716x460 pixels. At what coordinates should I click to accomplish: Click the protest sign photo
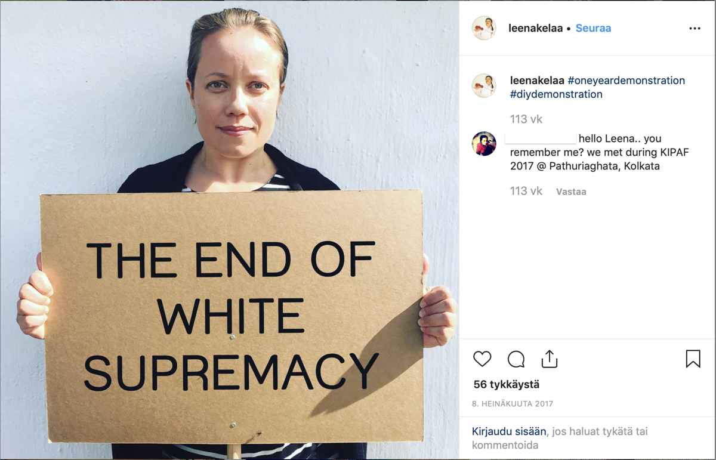(x=230, y=230)
